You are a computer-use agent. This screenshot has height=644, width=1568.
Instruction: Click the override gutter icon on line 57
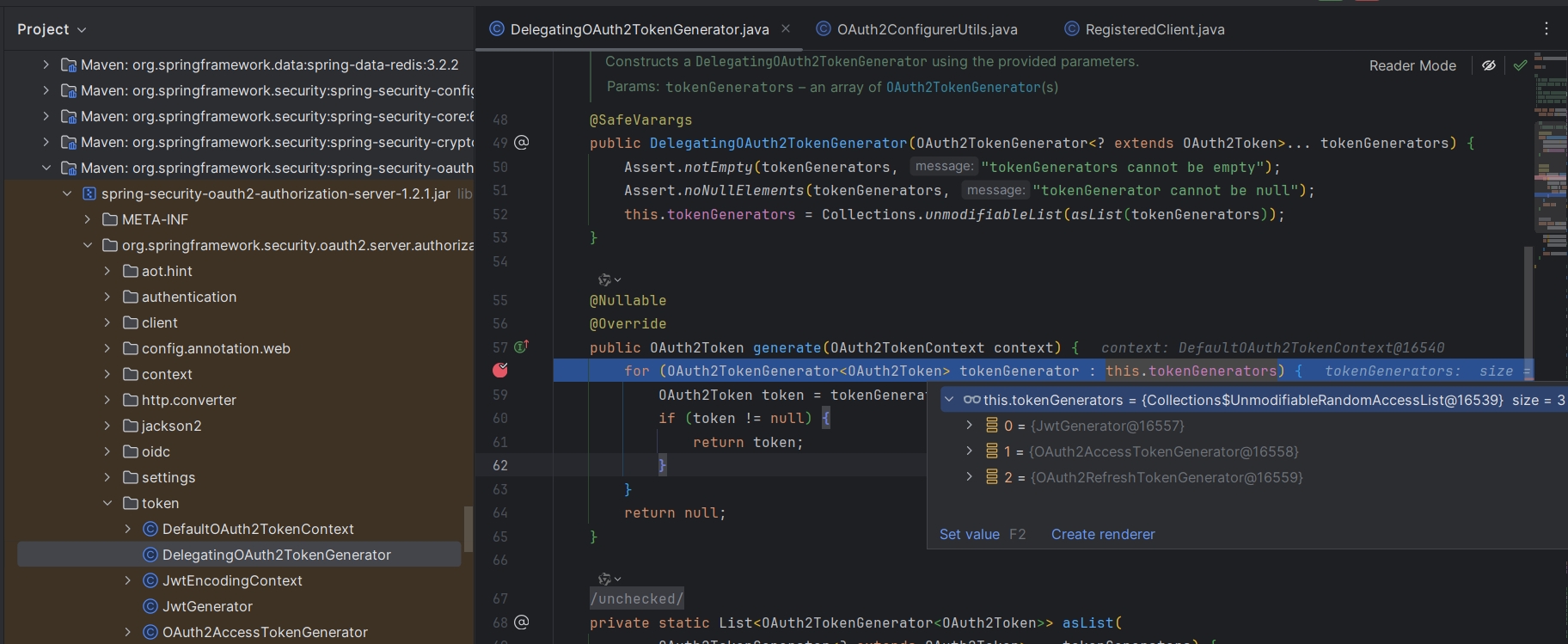[x=521, y=347]
